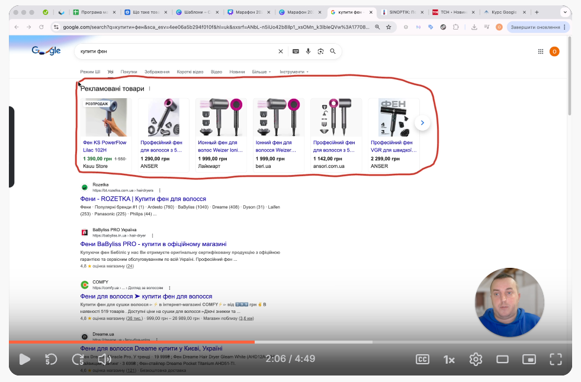581x382 pixels.
Task: Reload the current page
Action: point(41,27)
